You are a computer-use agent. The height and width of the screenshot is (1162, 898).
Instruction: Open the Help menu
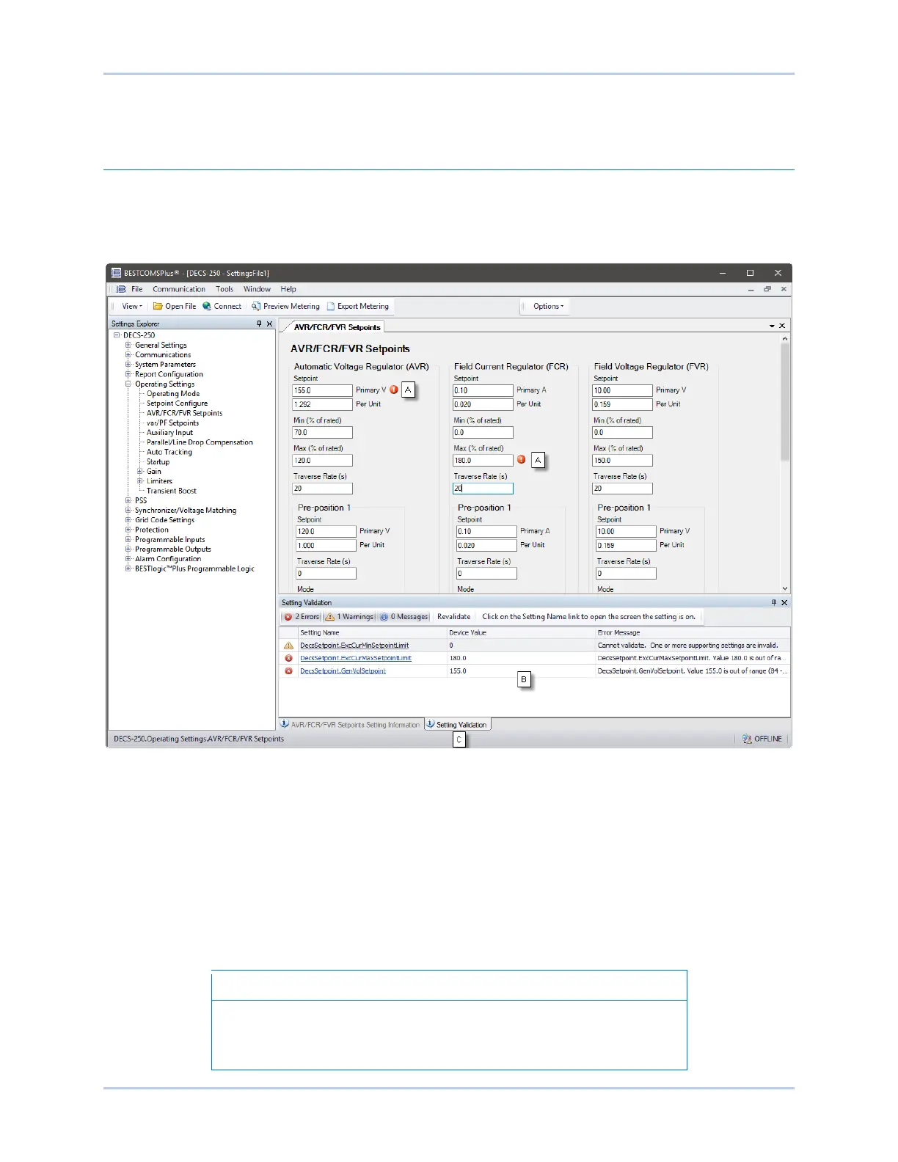click(x=288, y=289)
